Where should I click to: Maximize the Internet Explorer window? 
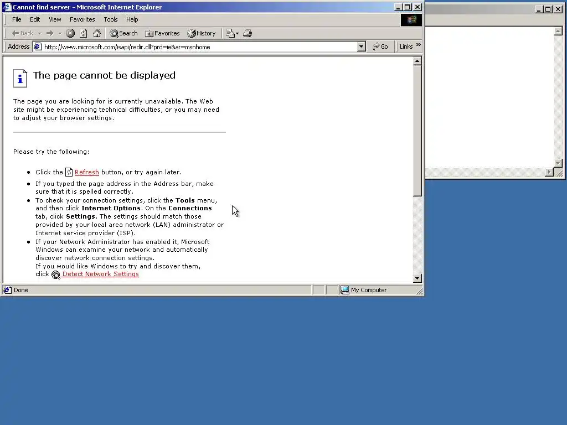(x=407, y=7)
